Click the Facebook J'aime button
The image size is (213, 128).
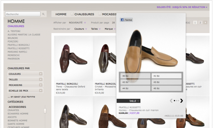pos(126,20)
